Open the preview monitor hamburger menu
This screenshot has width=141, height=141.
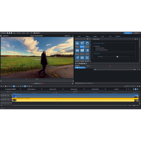1,36
